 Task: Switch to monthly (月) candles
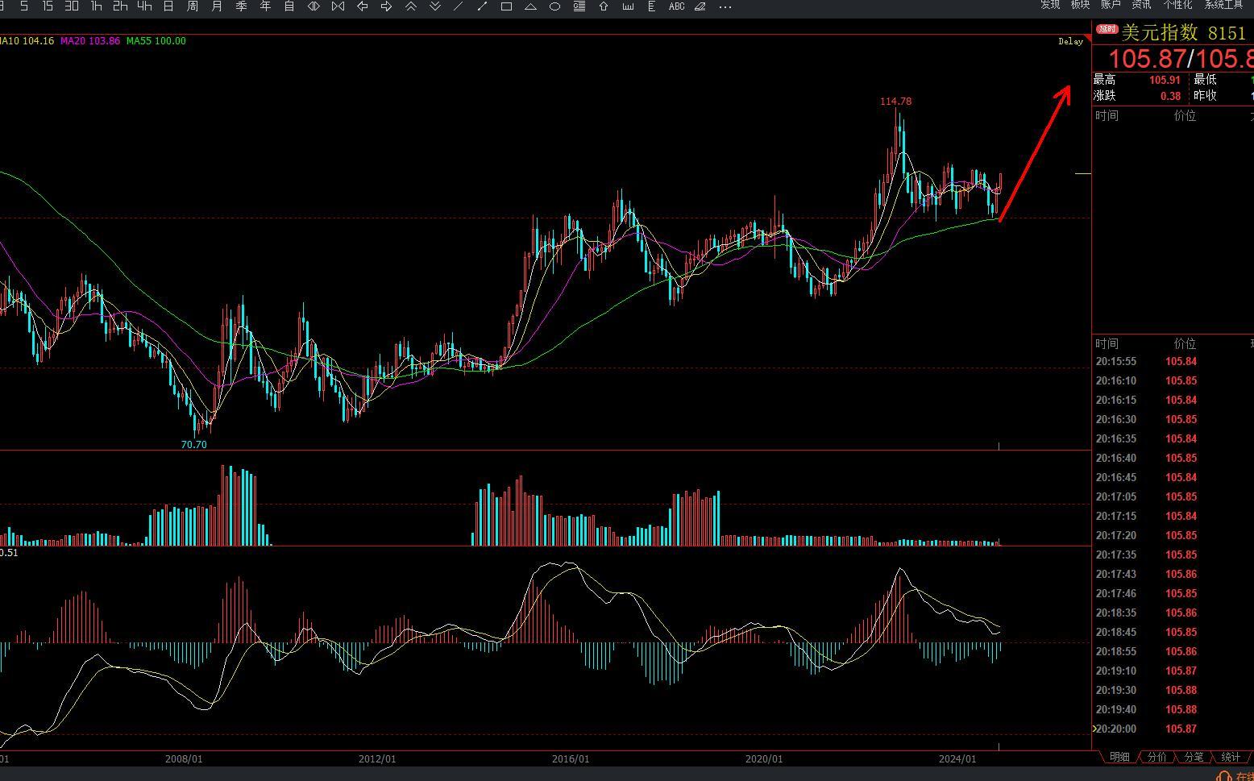coord(217,6)
